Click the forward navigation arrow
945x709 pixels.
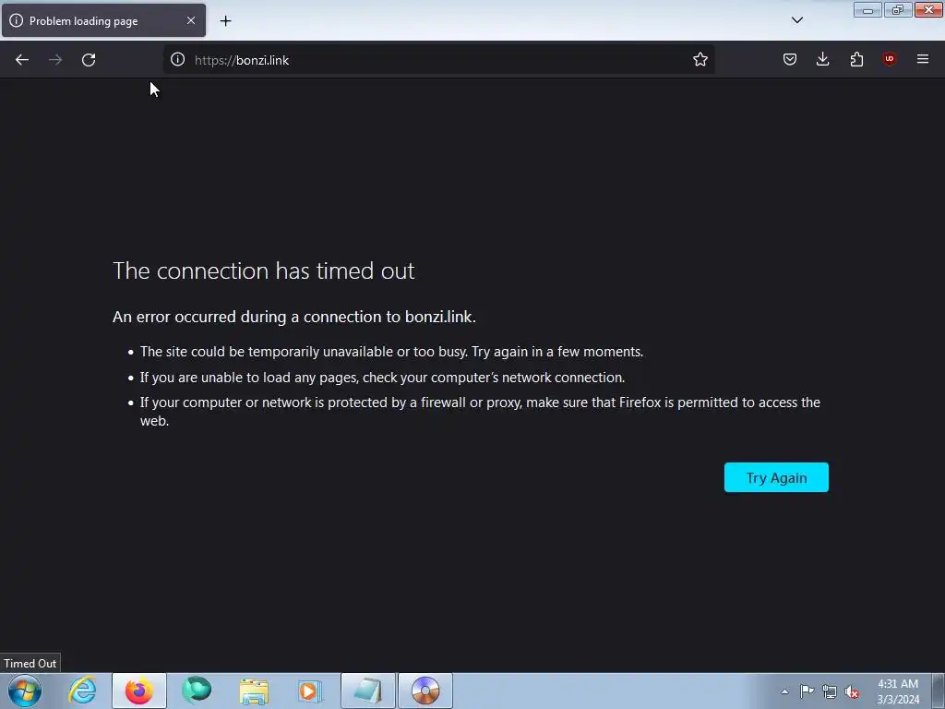click(x=55, y=60)
